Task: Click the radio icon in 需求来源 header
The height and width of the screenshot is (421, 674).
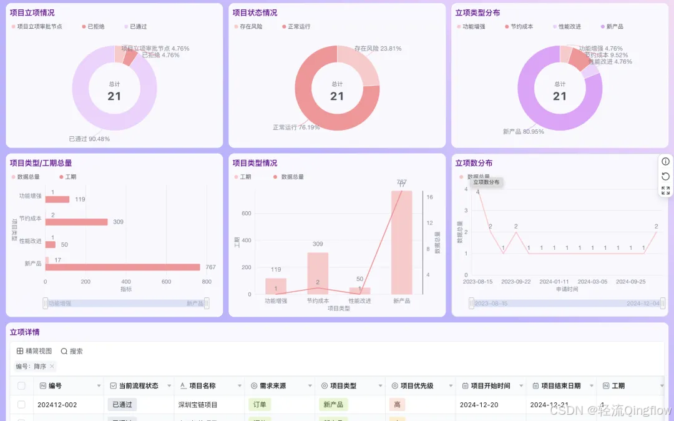Action: point(254,386)
